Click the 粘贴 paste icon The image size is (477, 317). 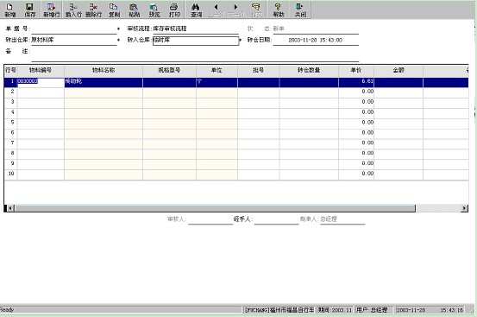pyautogui.click(x=135, y=10)
